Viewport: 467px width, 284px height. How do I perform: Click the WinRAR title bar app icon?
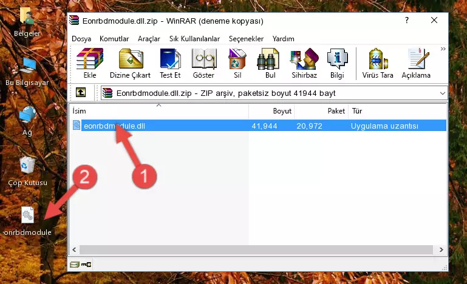74,21
